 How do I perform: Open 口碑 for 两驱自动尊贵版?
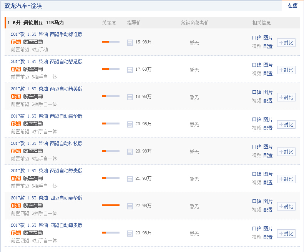tap(256, 174)
